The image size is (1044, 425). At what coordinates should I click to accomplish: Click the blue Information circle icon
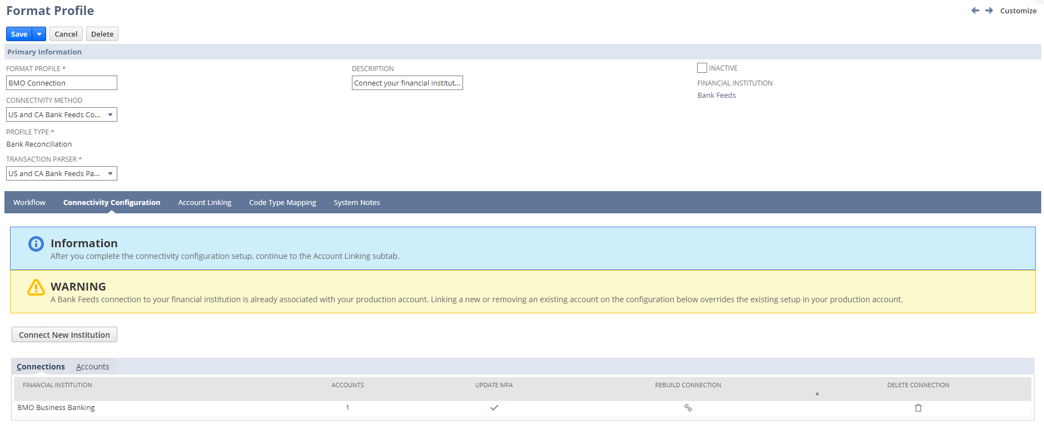36,244
